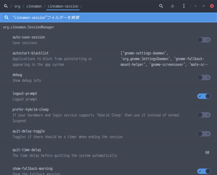217x175 pixels.
Task: Open the show-fallback-warning key row
Action: pyautogui.click(x=108, y=169)
